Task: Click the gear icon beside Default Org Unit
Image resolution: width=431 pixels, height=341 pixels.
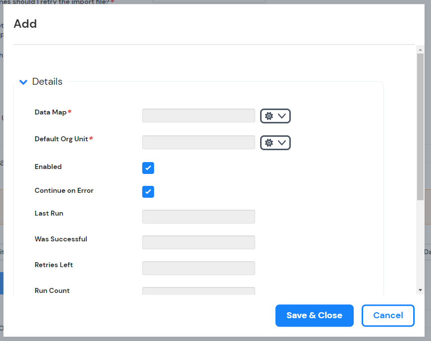Action: [x=269, y=142]
